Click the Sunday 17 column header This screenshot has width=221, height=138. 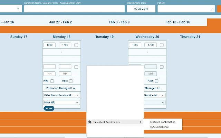[x=19, y=37]
